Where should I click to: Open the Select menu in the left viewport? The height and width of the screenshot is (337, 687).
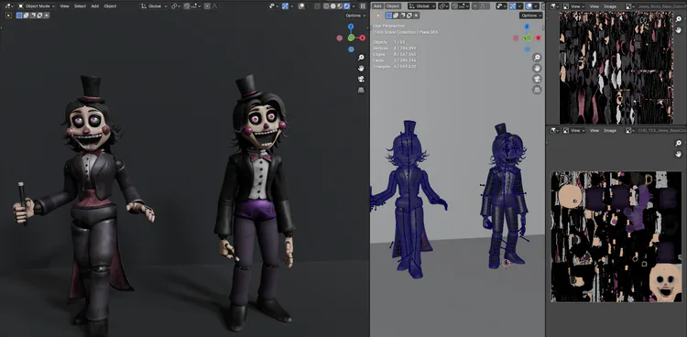point(80,6)
